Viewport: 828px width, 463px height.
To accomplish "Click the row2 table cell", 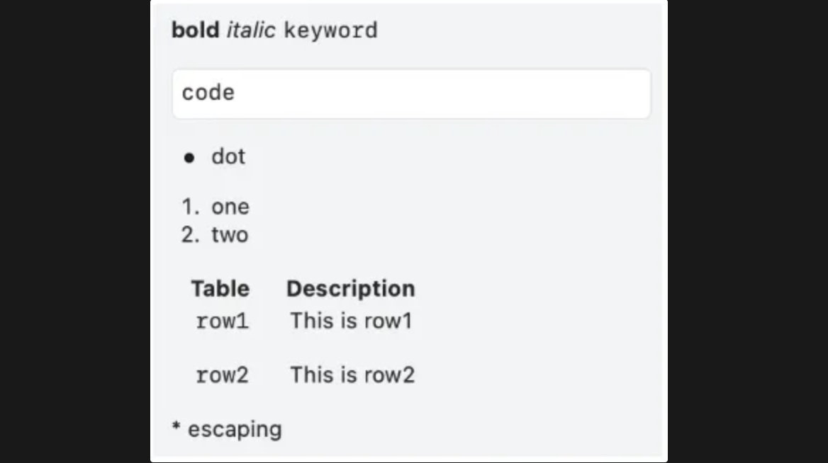I will click(222, 375).
